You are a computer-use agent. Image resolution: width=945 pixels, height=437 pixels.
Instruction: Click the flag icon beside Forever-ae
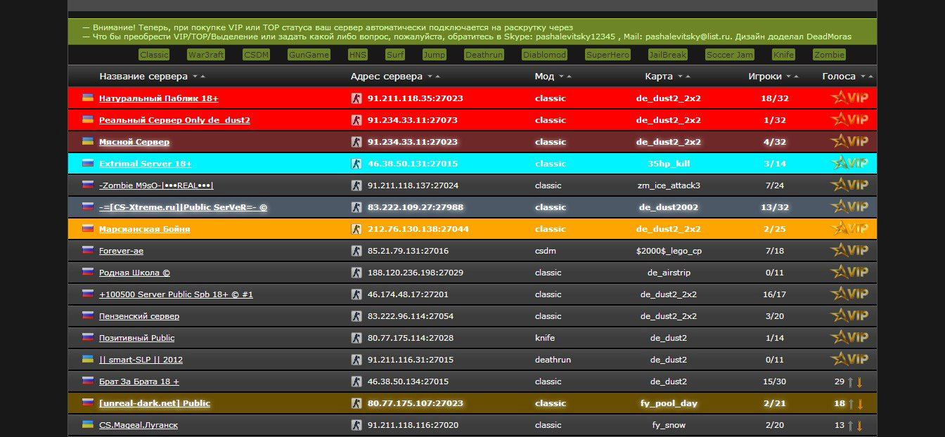[x=88, y=250]
